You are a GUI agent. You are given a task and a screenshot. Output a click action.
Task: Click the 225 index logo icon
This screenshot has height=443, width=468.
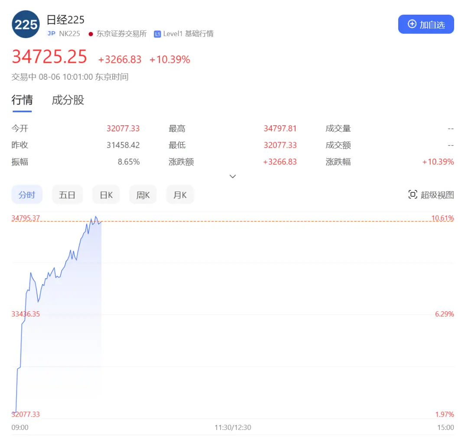click(x=26, y=24)
